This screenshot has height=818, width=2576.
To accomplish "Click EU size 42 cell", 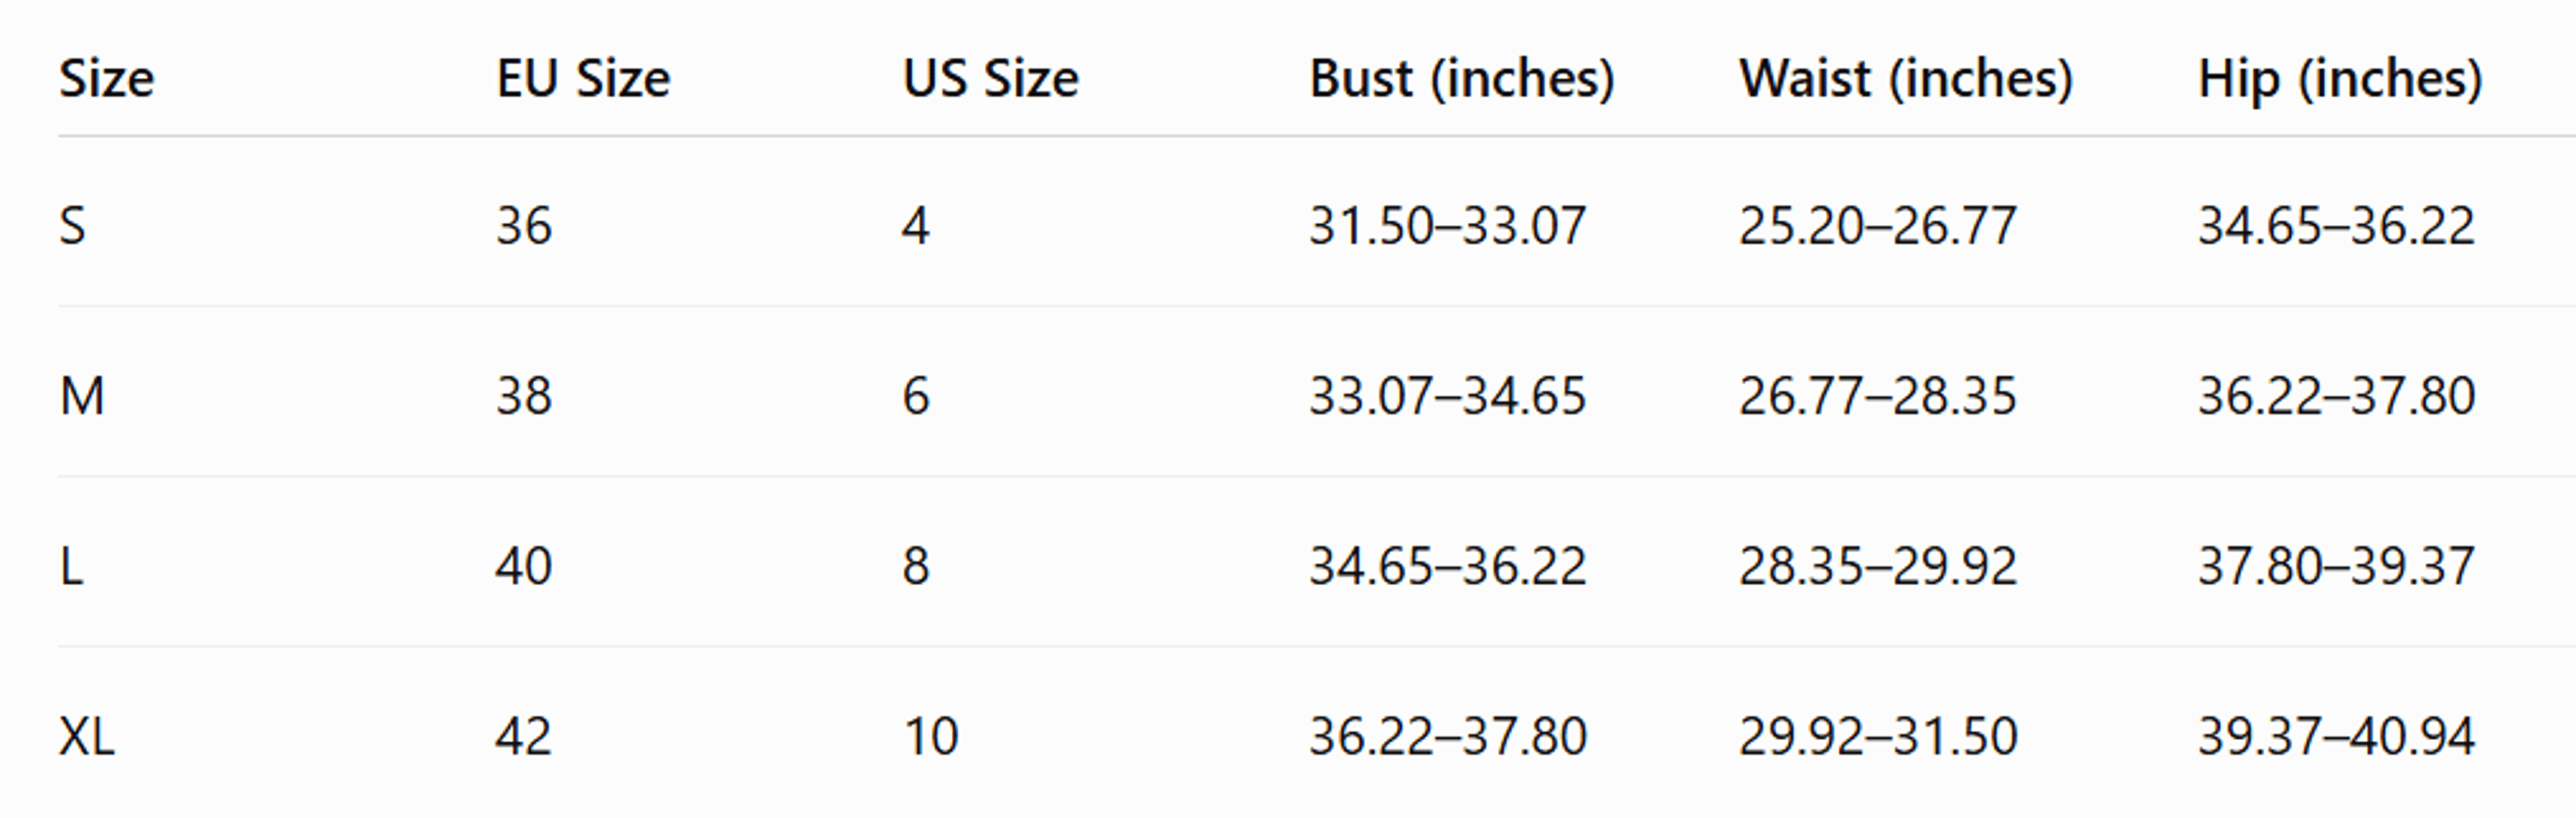I will click(524, 736).
